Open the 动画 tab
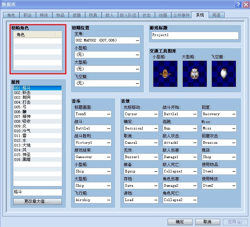The height and width of the screenshot is (227, 250). point(163,15)
